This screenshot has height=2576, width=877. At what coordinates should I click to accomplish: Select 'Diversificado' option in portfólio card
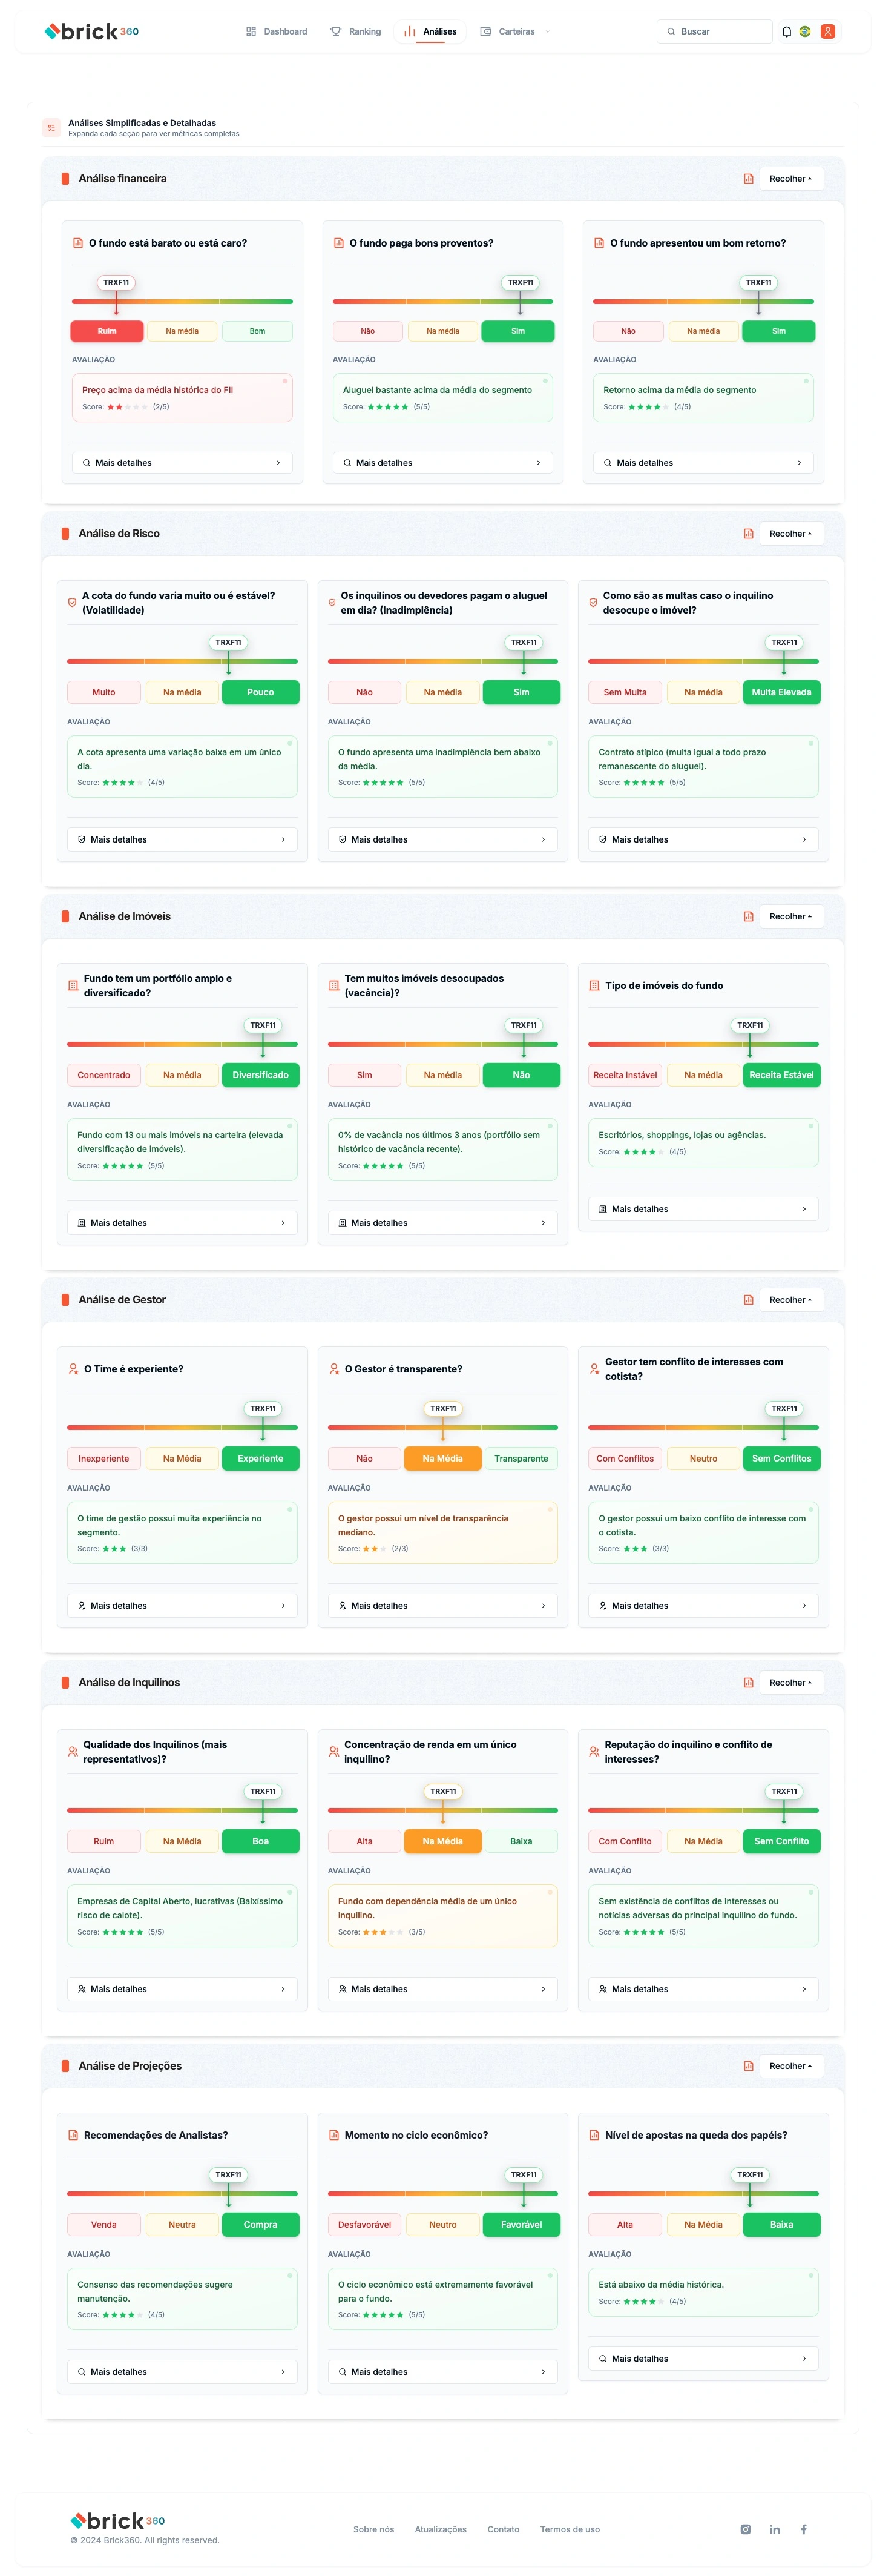tap(260, 1075)
